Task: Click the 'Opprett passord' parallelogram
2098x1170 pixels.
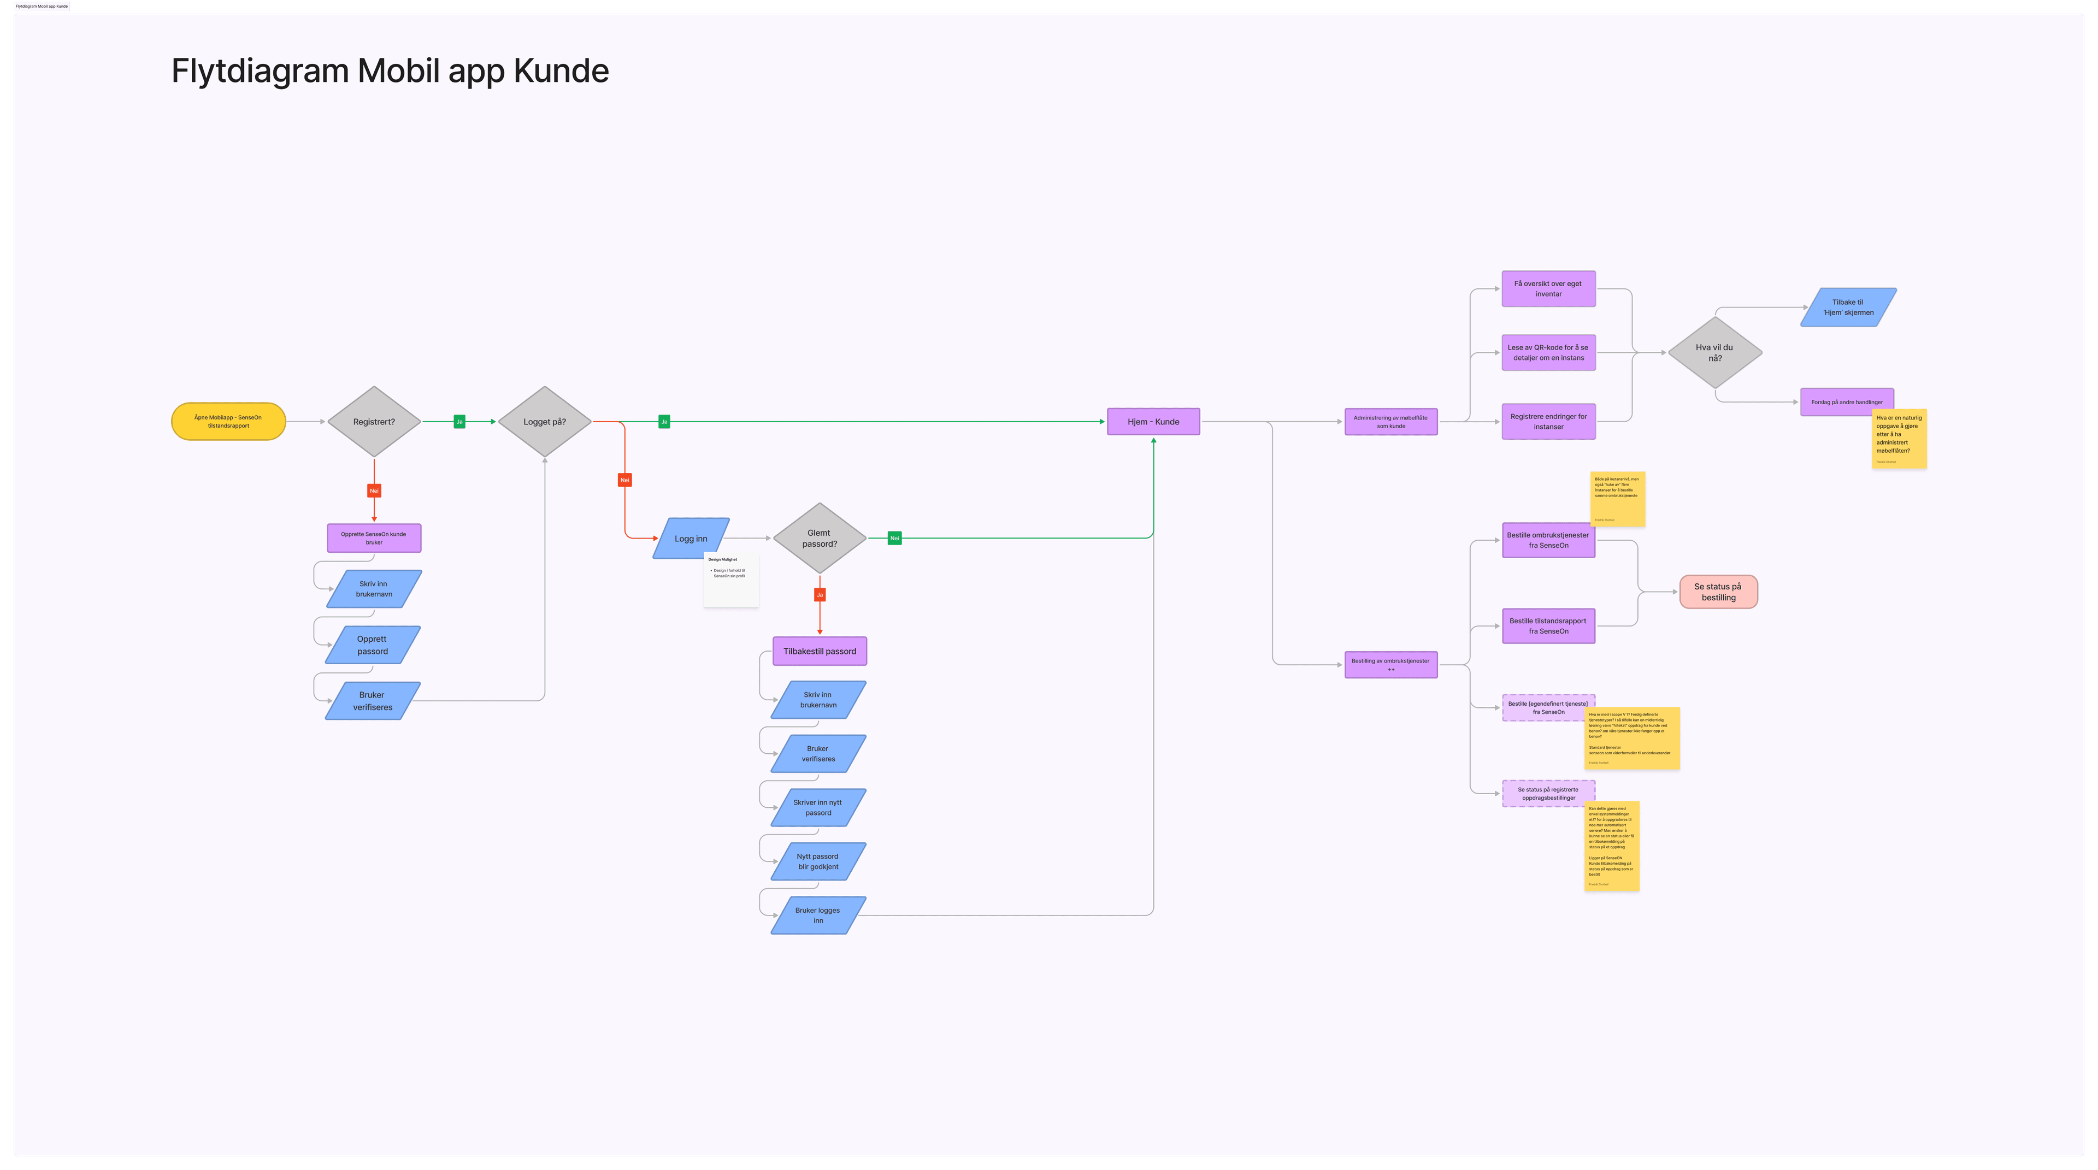Action: coord(372,645)
